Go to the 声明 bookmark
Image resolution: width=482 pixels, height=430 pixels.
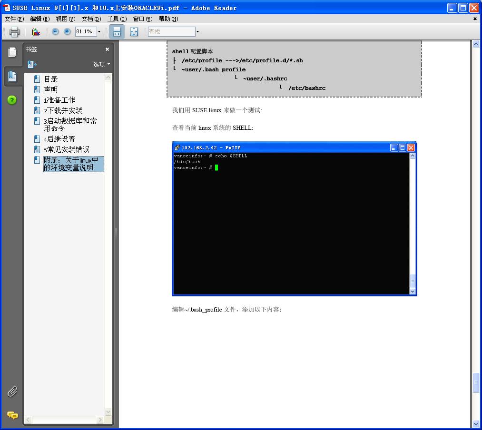(x=51, y=89)
